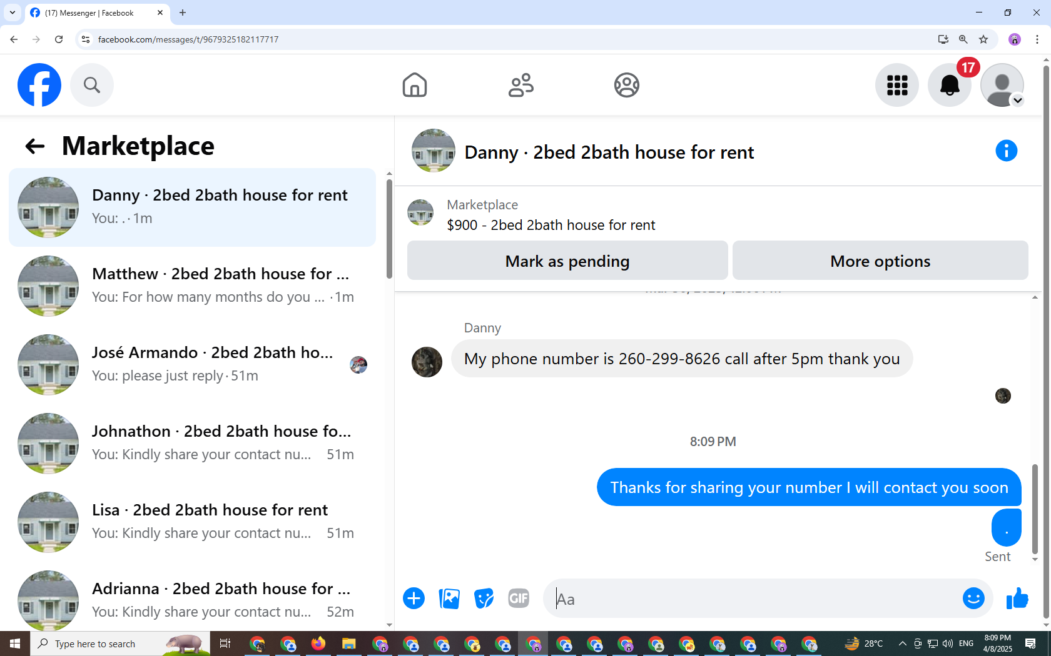
Task: Open Danny 2bed 2bath conversation
Action: tap(192, 207)
